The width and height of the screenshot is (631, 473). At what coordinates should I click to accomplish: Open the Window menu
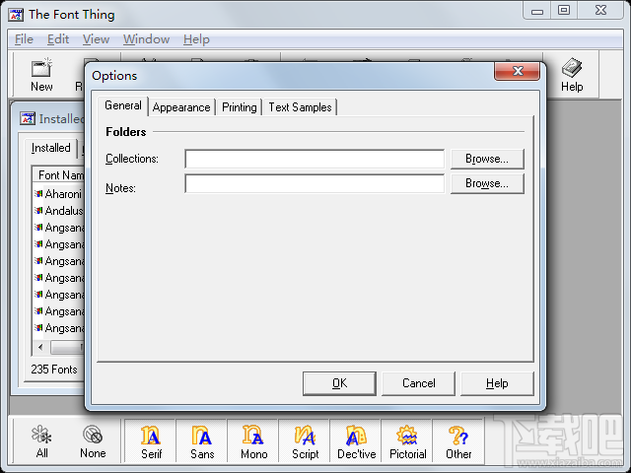(x=146, y=39)
